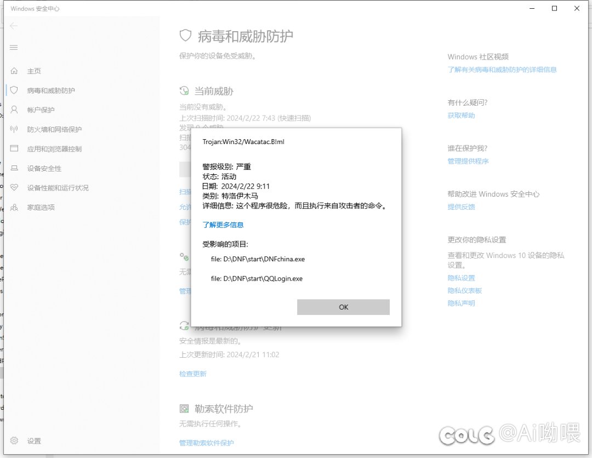Open the 隐私声明 link
Viewport: 592px width, 458px height.
(x=461, y=304)
